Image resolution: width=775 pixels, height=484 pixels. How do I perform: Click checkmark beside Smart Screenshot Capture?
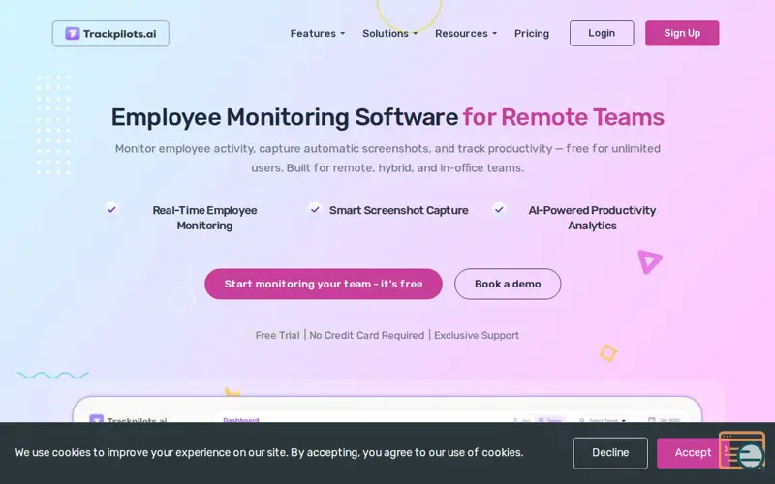tap(314, 209)
